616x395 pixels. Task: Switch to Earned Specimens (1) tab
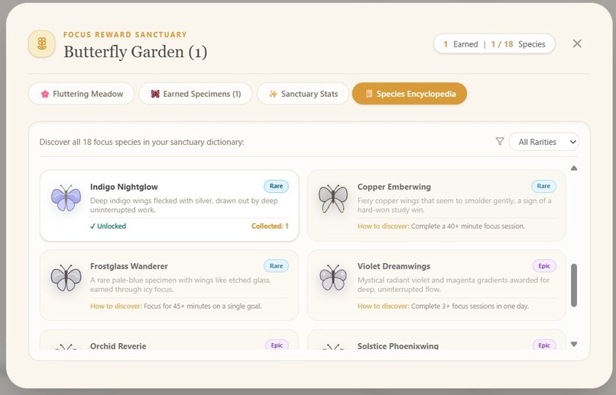tap(196, 94)
